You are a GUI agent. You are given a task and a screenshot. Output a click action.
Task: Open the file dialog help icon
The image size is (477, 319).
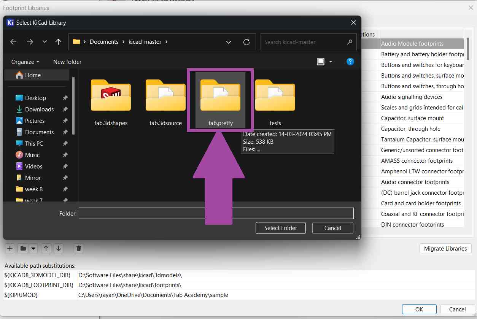tap(350, 62)
